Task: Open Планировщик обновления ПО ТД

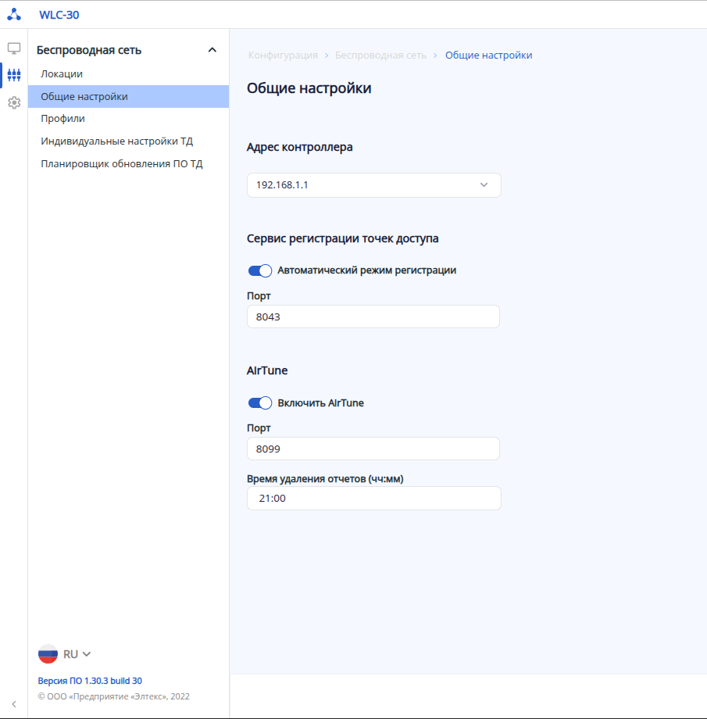Action: coord(121,164)
